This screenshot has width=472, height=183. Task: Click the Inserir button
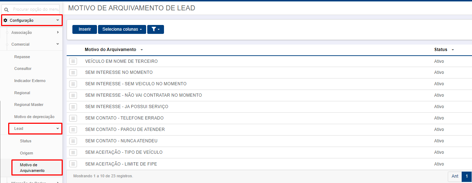click(x=85, y=29)
